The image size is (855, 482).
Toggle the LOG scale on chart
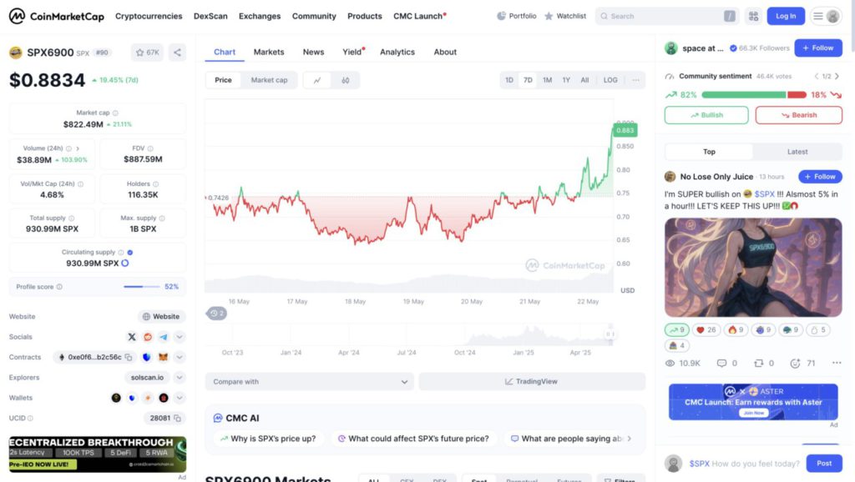(x=610, y=80)
